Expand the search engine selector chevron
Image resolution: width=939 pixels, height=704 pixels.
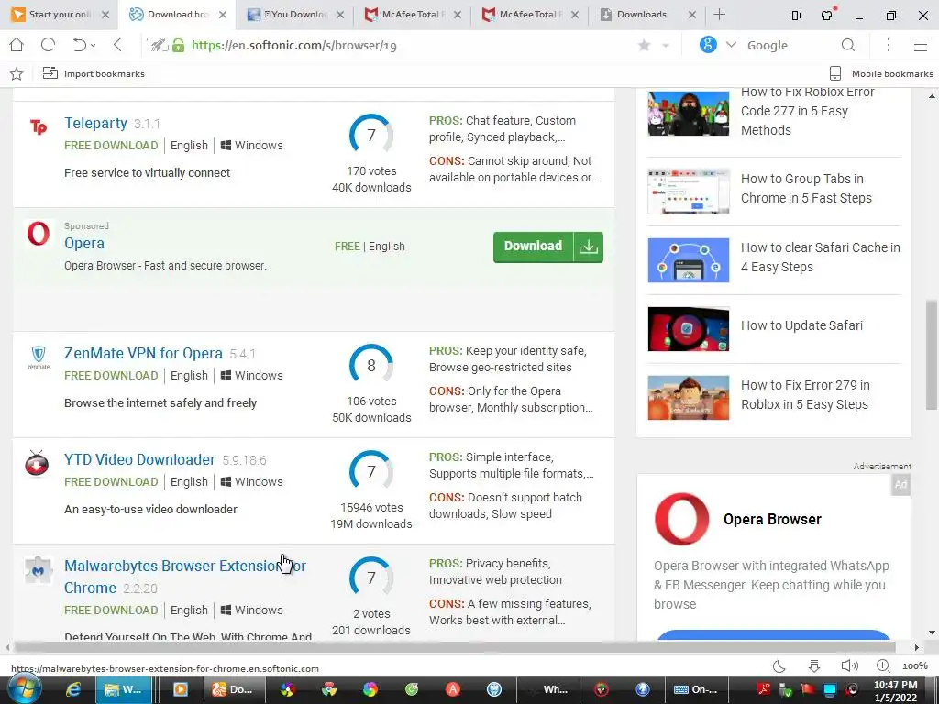[x=731, y=45]
